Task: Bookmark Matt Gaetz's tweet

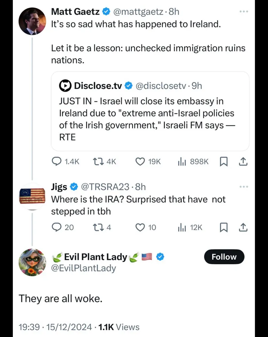Action: [x=224, y=162]
